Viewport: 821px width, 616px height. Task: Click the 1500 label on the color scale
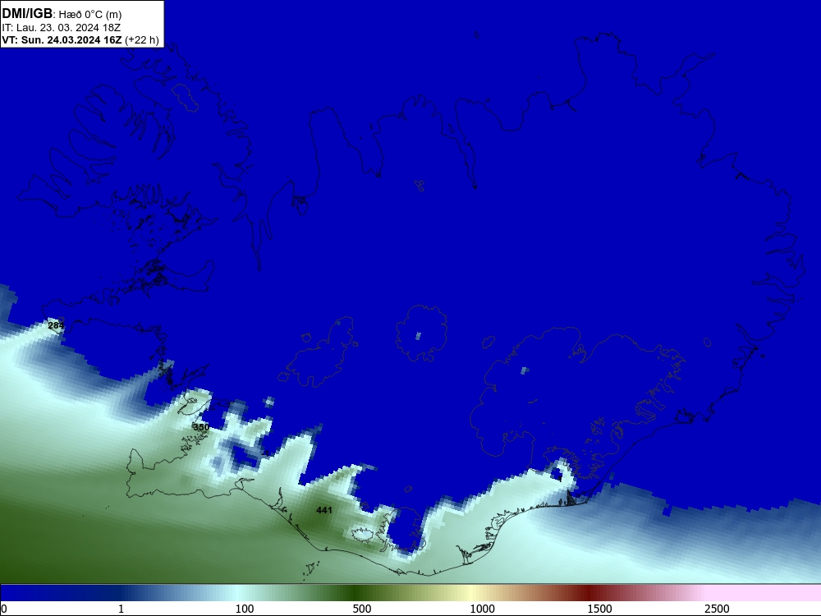coord(599,609)
